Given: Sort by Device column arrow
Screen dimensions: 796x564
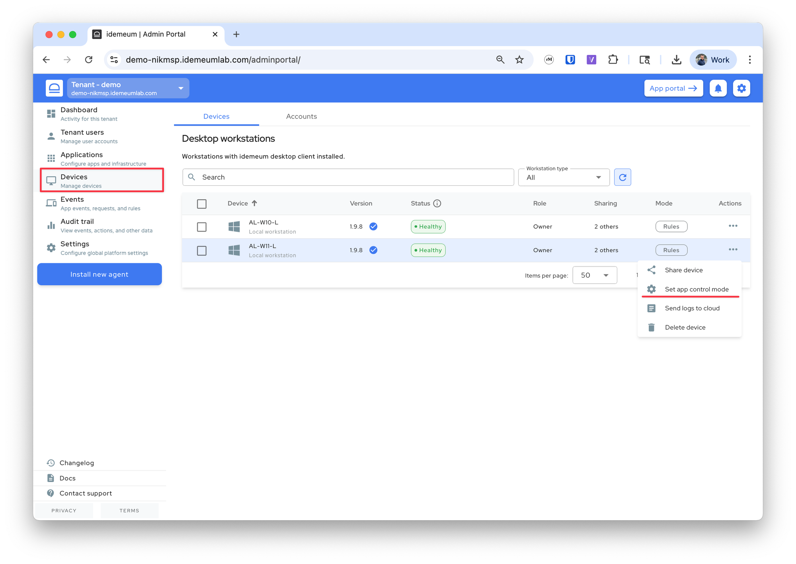Looking at the screenshot, I should point(254,203).
